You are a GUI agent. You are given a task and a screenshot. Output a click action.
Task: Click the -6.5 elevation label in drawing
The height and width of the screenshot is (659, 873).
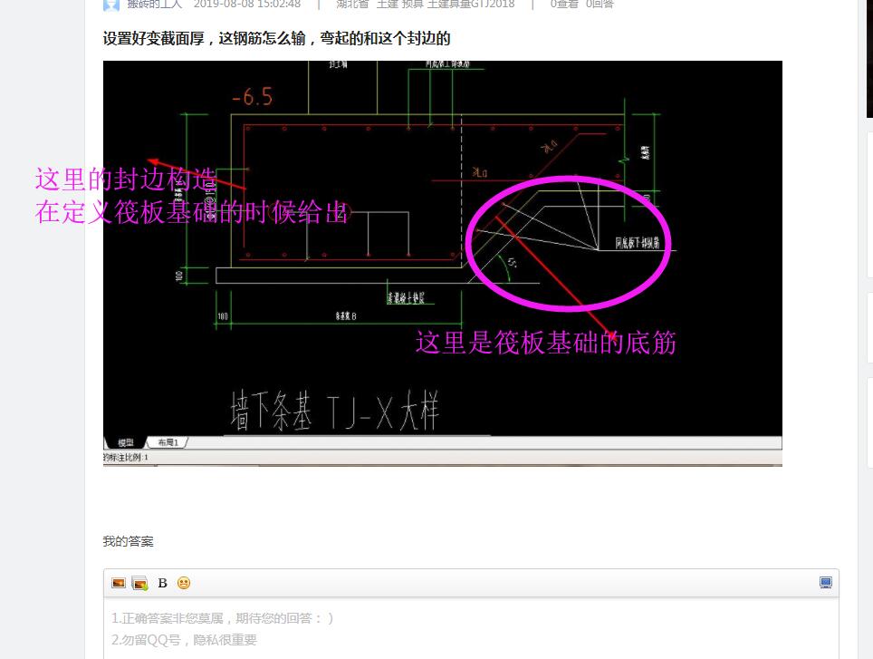pos(253,98)
